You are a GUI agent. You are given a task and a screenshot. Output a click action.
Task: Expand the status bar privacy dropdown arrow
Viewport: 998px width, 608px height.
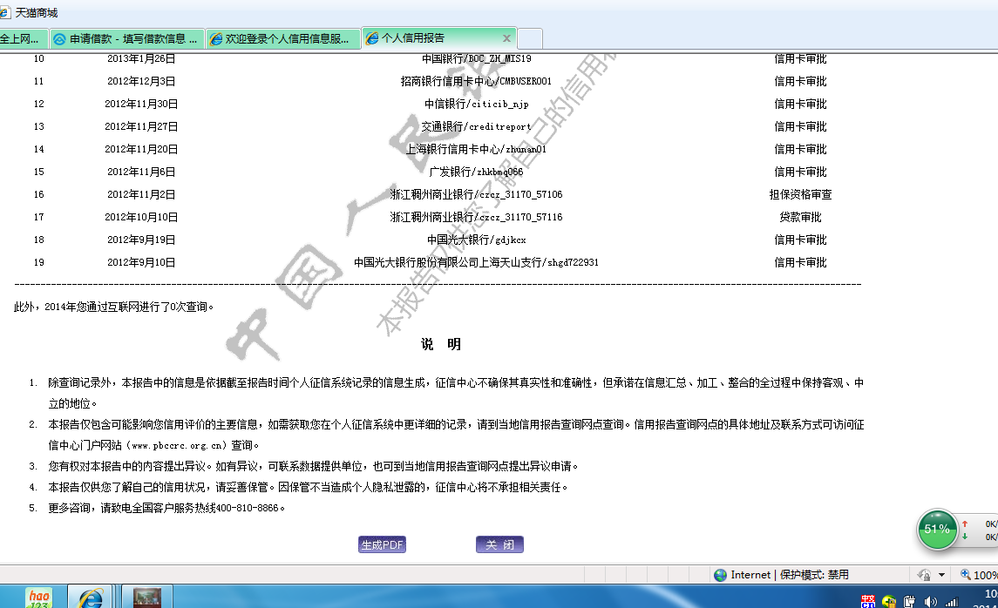click(x=942, y=575)
